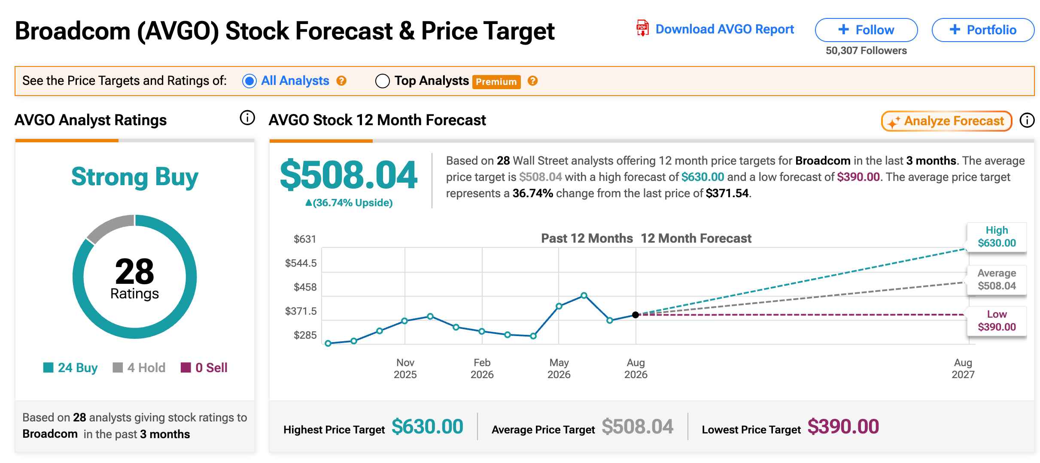
Task: Click the 'AVGO Analyst Ratings' heading
Action: tap(91, 120)
